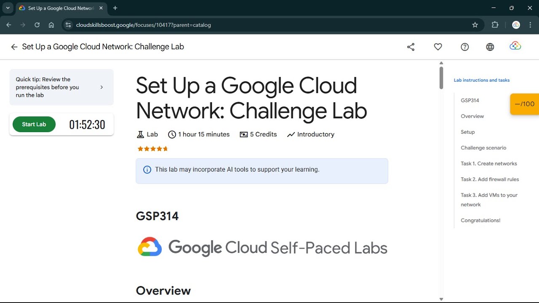539x303 pixels.
Task: Reload the page in the browser
Action: pos(37,25)
